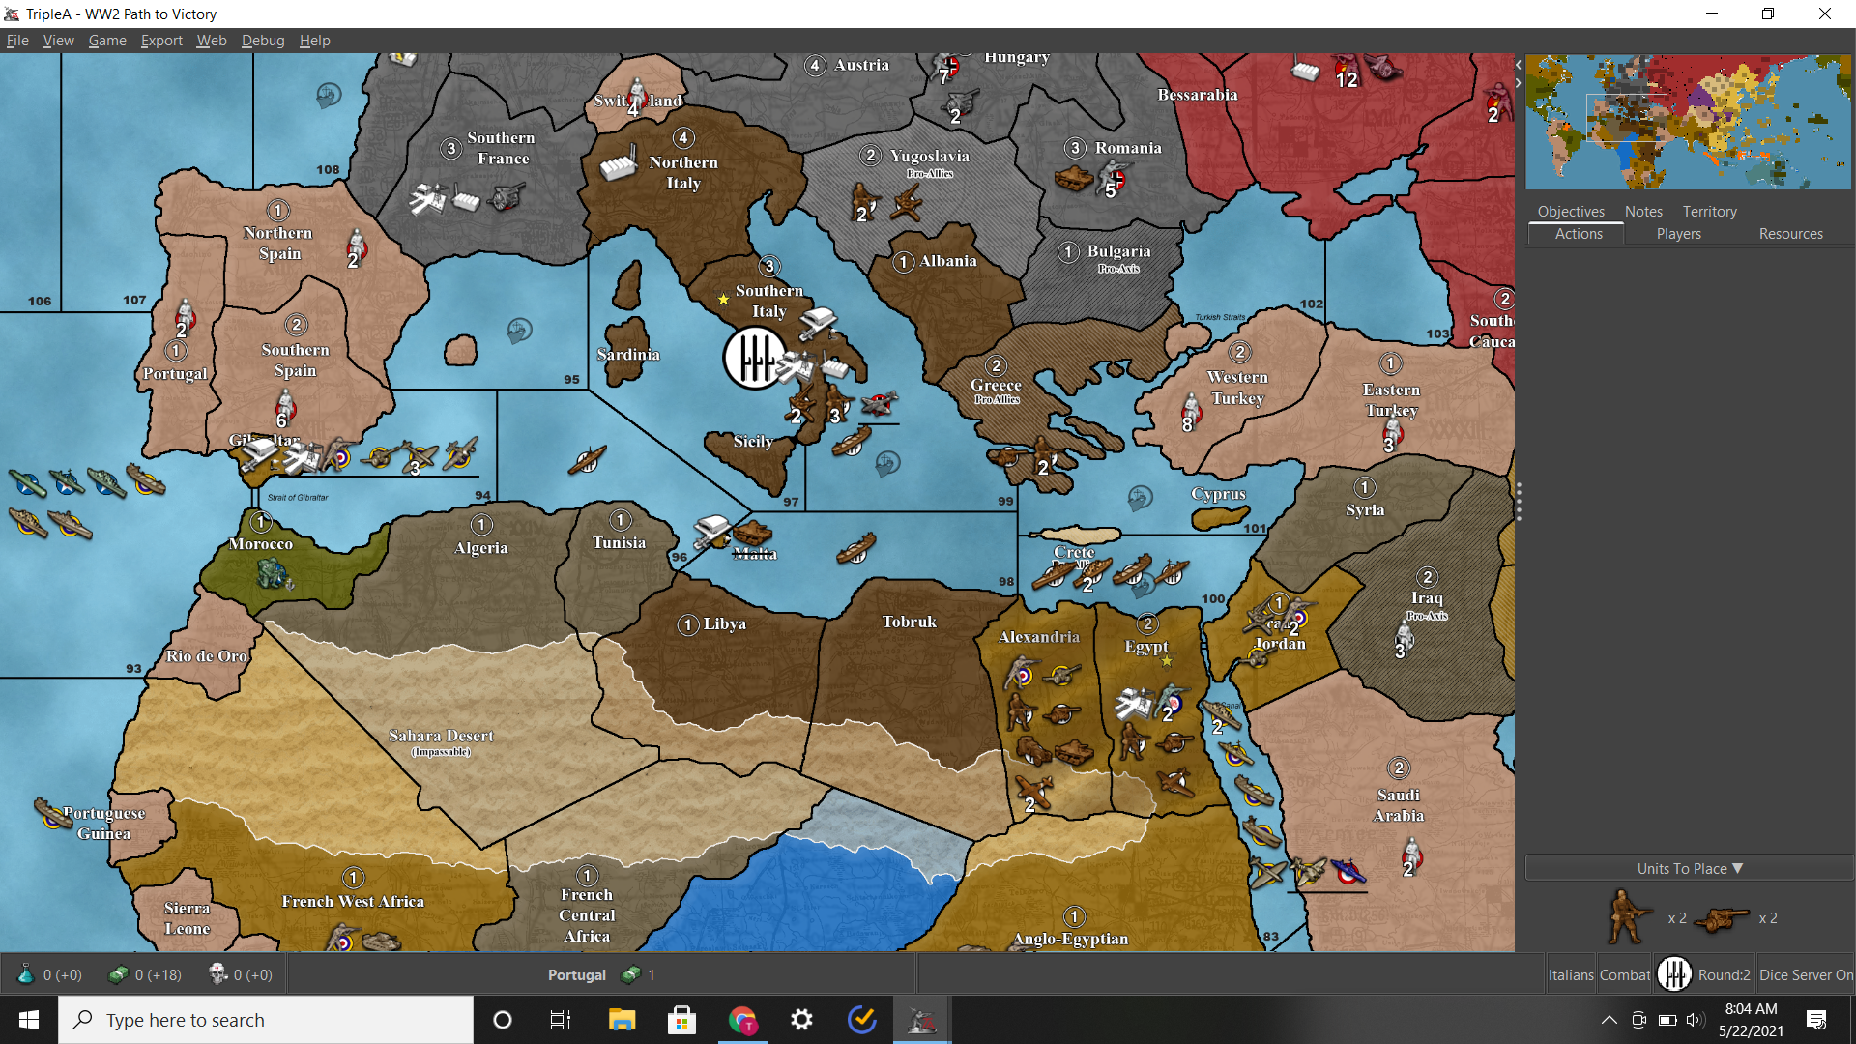The height and width of the screenshot is (1044, 1856).
Task: Open Chrome from the taskbar
Action: (742, 1020)
